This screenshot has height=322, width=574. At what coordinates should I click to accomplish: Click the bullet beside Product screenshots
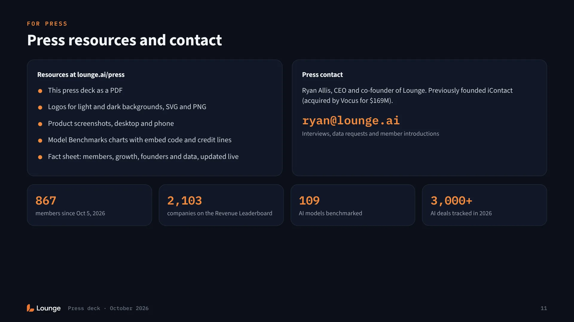click(x=40, y=124)
